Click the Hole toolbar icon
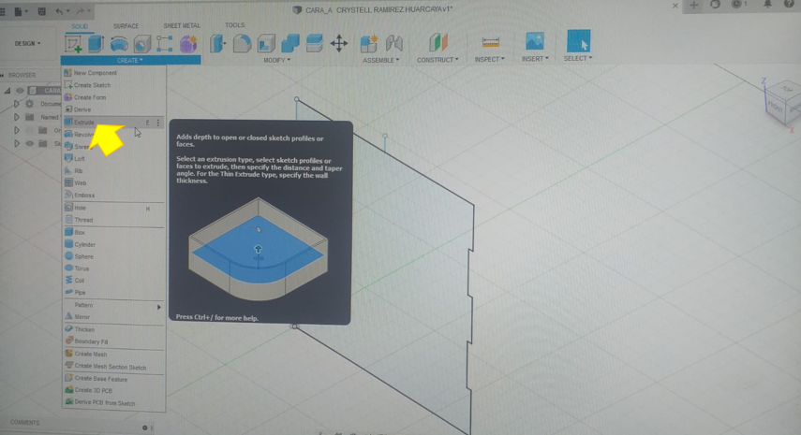The image size is (801, 435). 142,44
